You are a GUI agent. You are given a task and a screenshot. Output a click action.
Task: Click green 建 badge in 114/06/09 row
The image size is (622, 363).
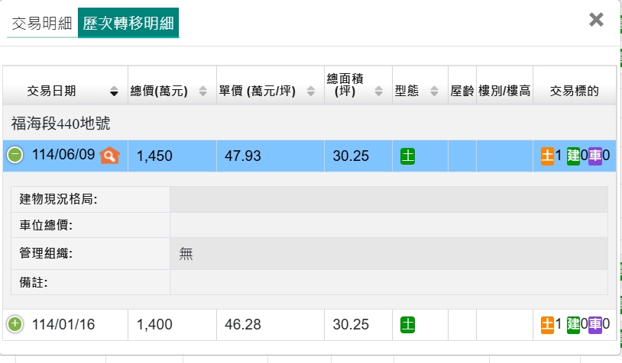click(573, 156)
